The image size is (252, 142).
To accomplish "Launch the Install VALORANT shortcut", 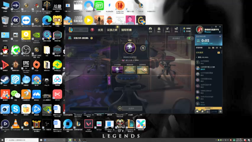I will (89, 126).
